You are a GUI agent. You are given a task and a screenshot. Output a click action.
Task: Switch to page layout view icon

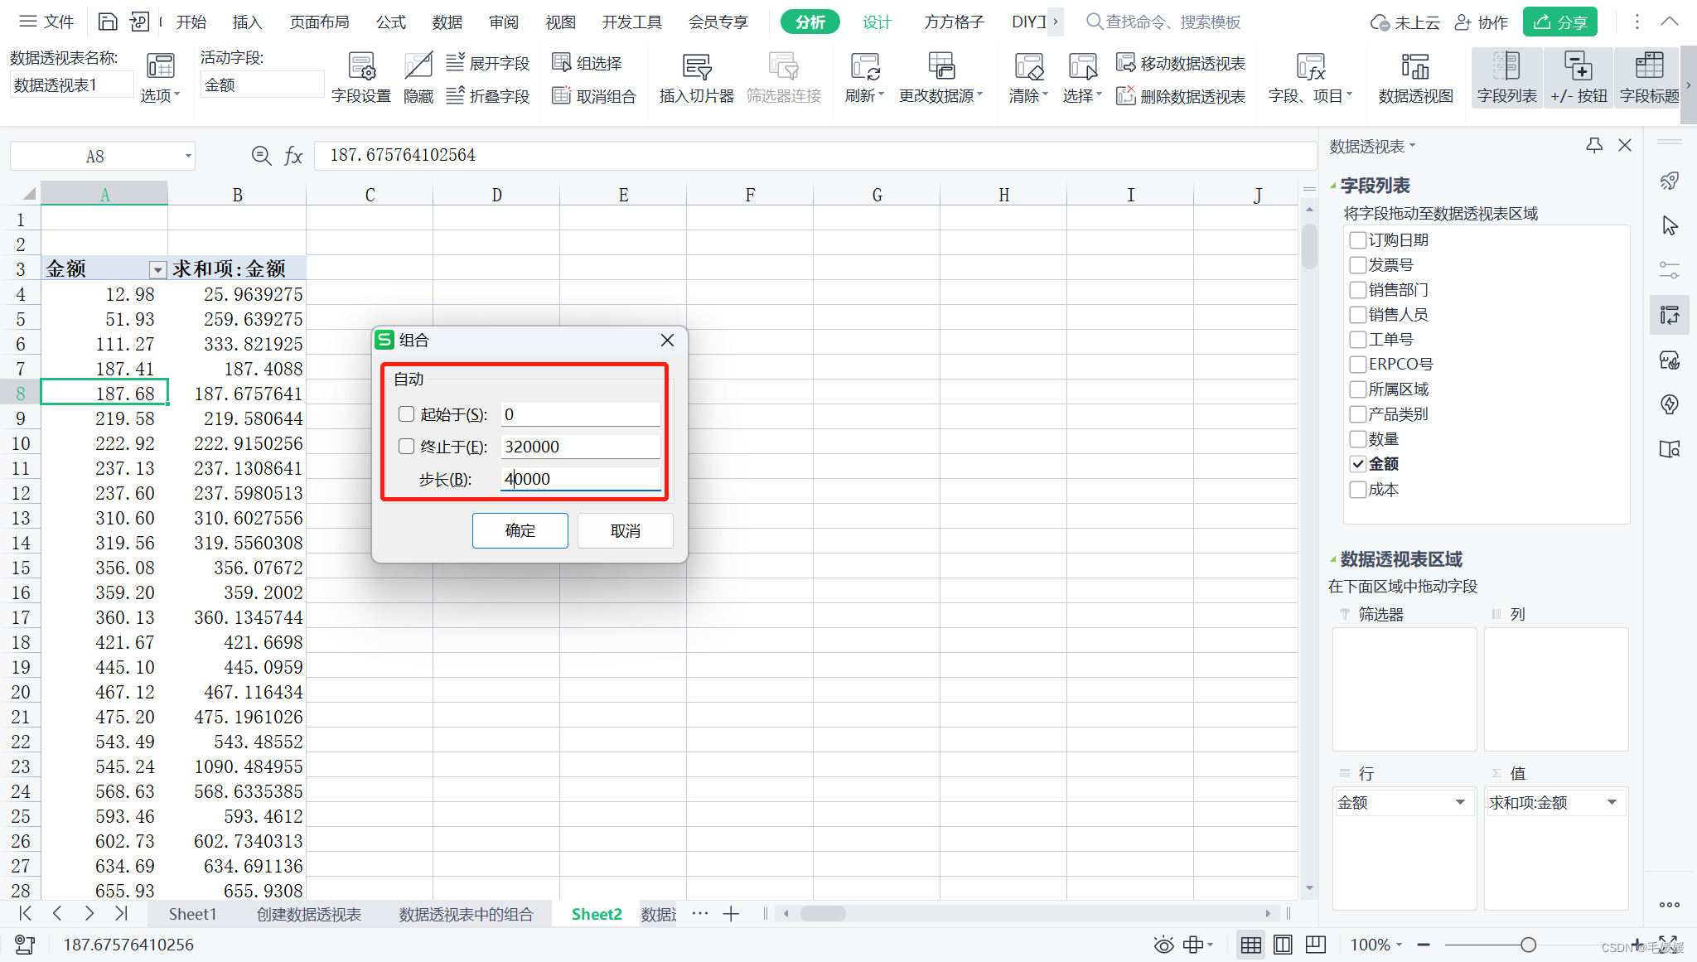click(1283, 945)
